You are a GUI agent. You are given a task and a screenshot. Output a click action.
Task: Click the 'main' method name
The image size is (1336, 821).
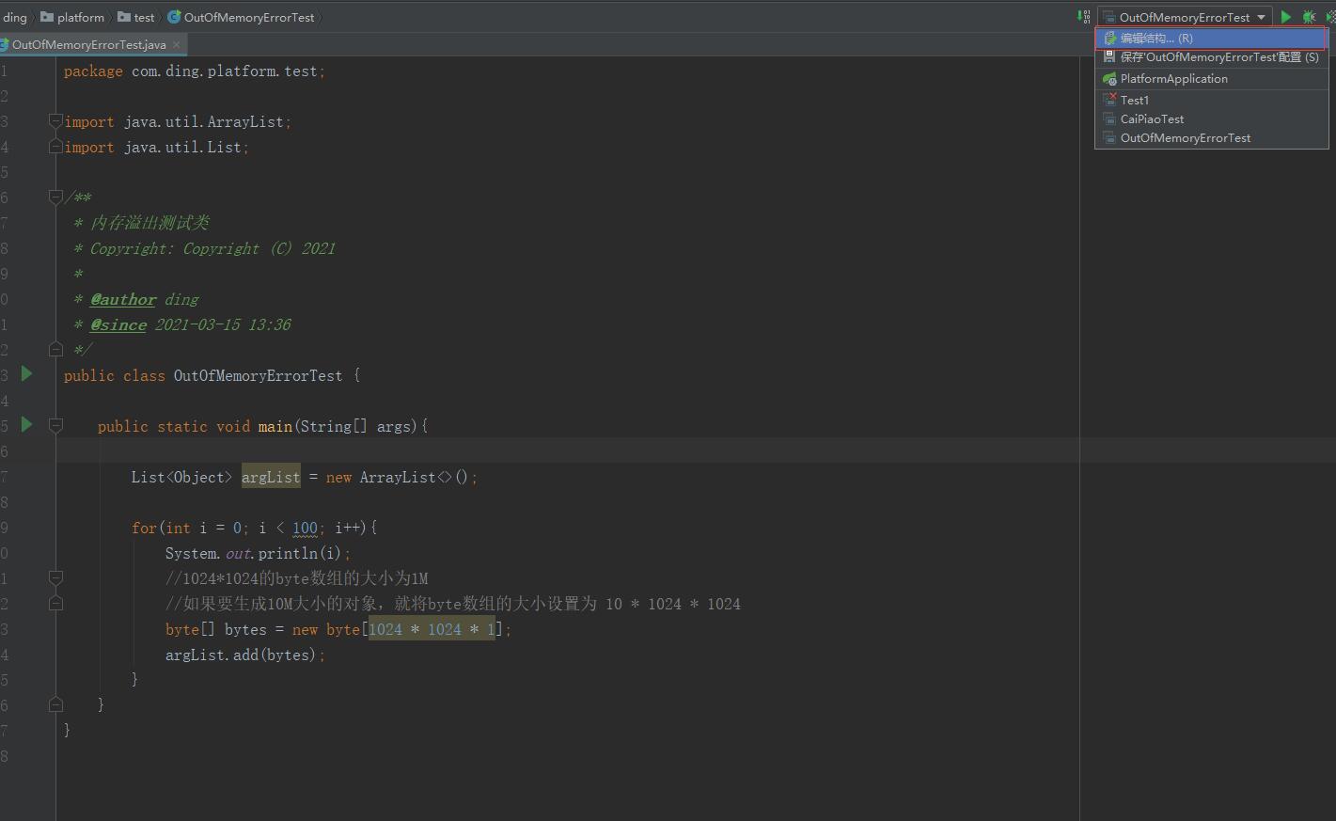[275, 426]
